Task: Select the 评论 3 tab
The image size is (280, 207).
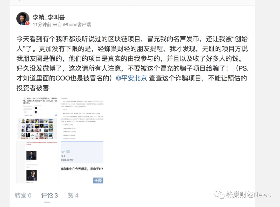Action: point(50,195)
